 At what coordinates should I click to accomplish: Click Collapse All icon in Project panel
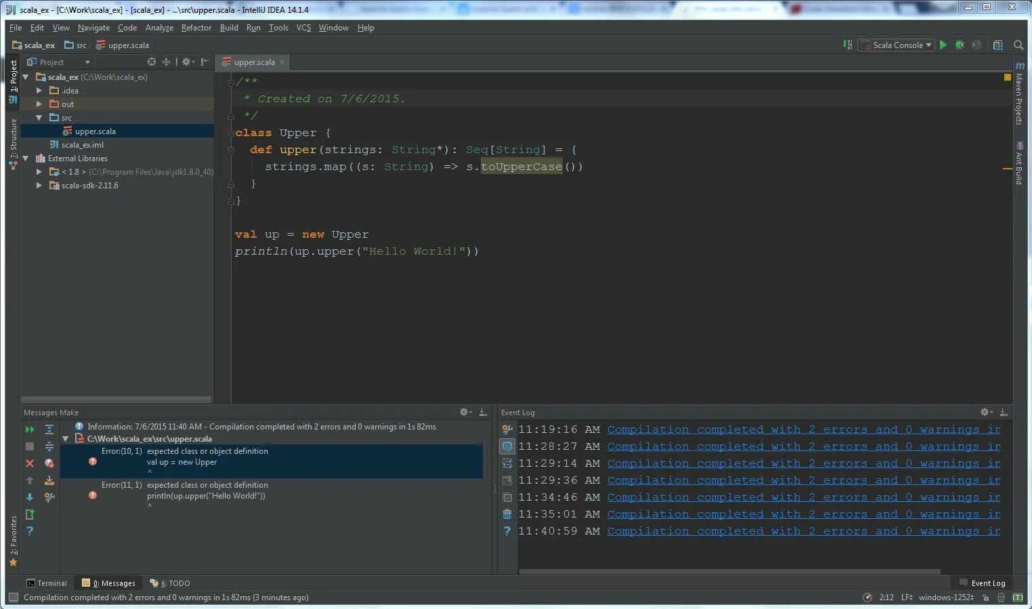click(166, 62)
